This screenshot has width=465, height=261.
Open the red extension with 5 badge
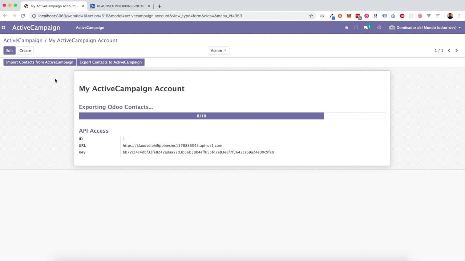pos(358,16)
